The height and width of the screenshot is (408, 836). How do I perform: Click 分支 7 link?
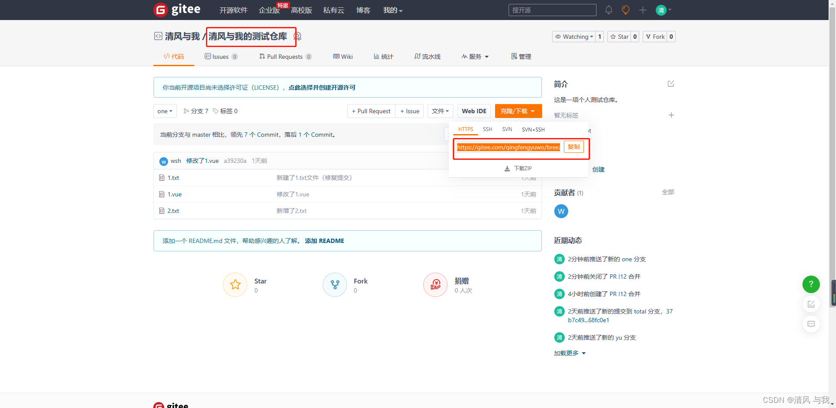coord(196,111)
